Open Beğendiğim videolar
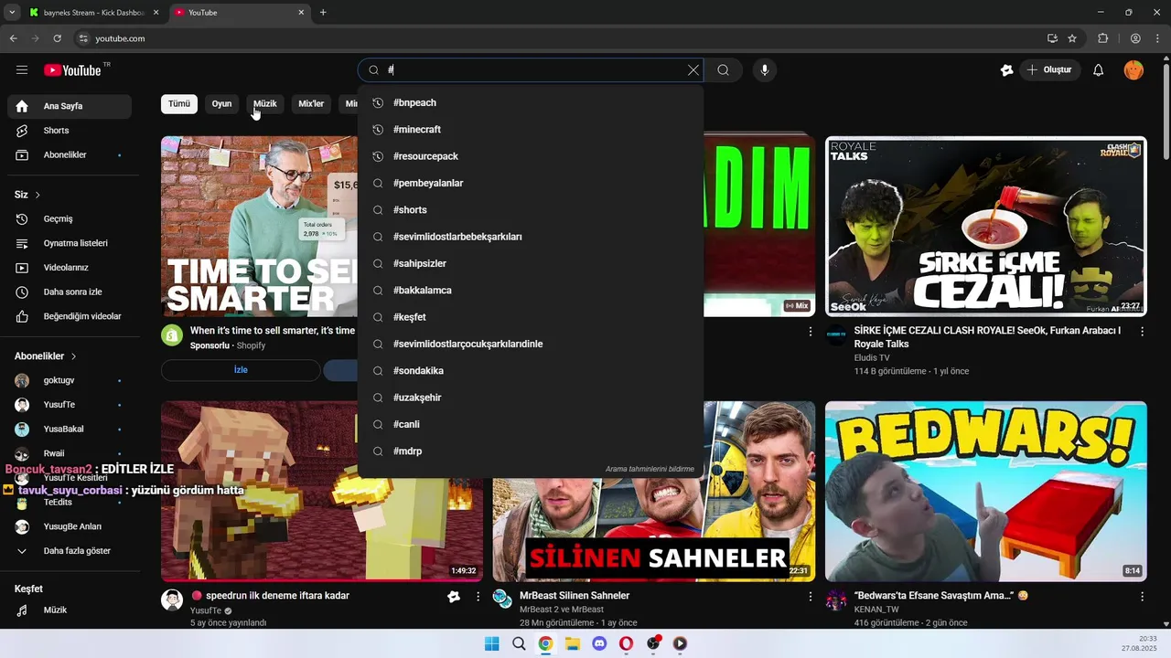The image size is (1171, 658). (70, 316)
